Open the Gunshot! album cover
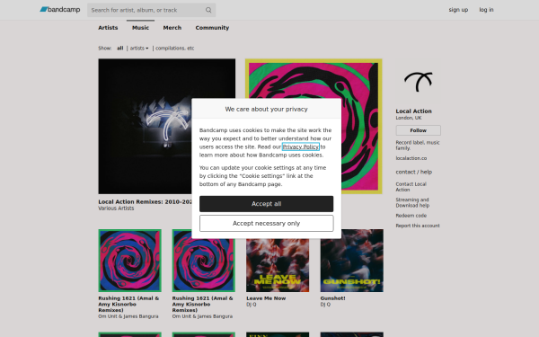 pos(352,261)
